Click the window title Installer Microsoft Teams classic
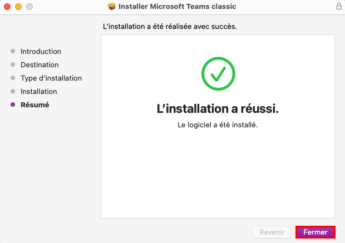Screen dimensions: 345x243 177,6
